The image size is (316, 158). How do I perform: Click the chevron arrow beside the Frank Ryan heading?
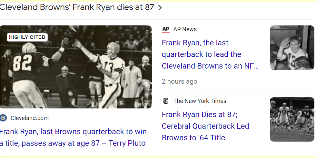(x=160, y=8)
